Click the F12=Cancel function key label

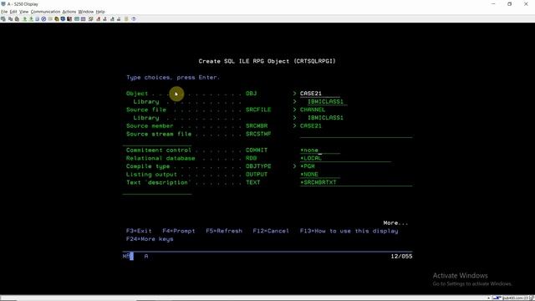(271, 231)
